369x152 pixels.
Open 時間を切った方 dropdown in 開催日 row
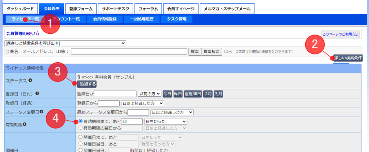pos(157,144)
